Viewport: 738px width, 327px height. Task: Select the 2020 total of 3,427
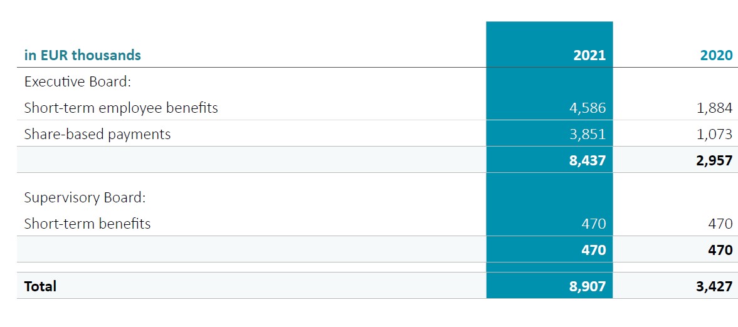[x=715, y=286]
